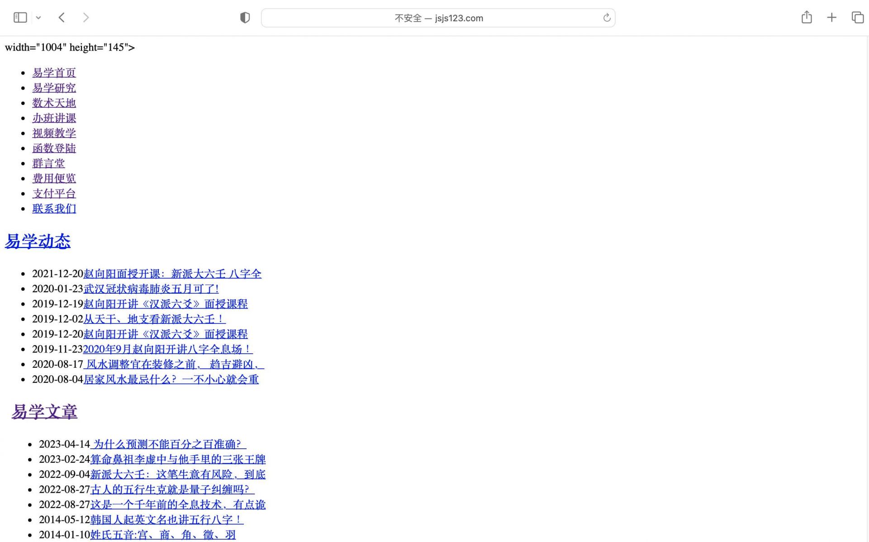Image resolution: width=869 pixels, height=542 pixels.
Task: Open 为什么预测不能百分之百准确 article
Action: (167, 444)
